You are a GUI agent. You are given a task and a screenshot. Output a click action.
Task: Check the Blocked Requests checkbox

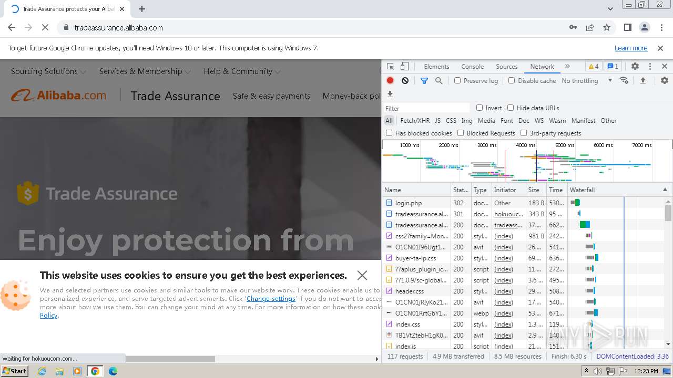[461, 133]
